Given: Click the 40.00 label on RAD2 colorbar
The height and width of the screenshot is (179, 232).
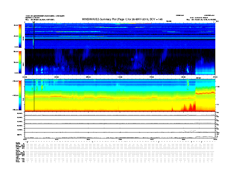Looking at the screenshot, I should pos(16,25).
